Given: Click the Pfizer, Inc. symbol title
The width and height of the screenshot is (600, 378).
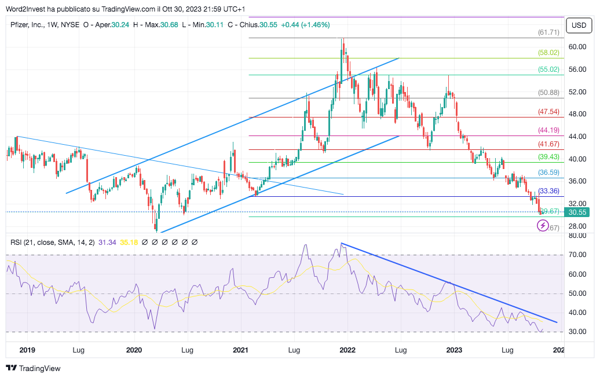Looking at the screenshot, I should coord(35,25).
